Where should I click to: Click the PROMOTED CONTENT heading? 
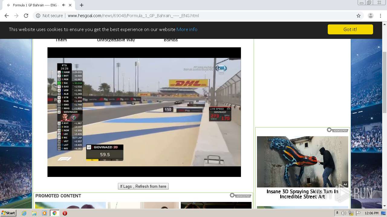point(58,196)
